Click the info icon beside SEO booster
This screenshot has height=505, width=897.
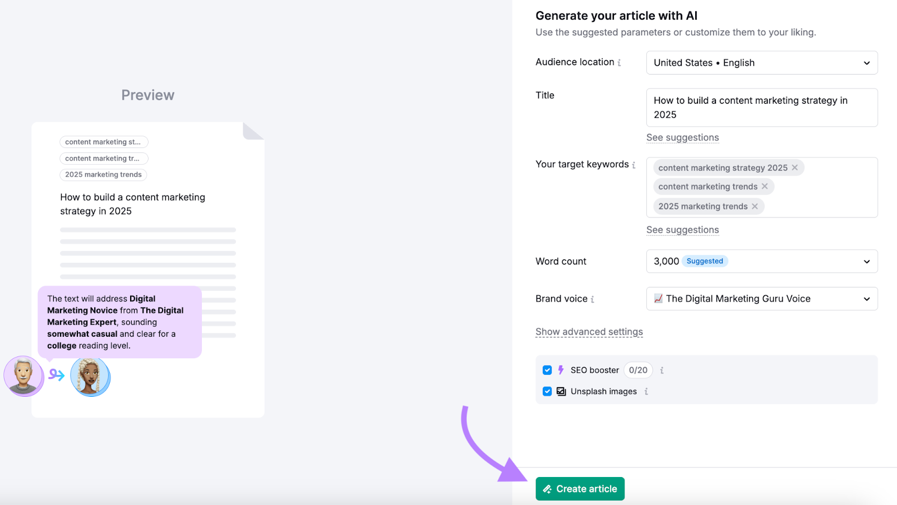(x=662, y=370)
